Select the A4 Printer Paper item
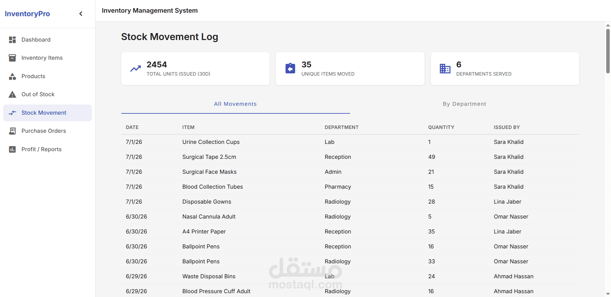This screenshot has width=611, height=297. pos(204,232)
